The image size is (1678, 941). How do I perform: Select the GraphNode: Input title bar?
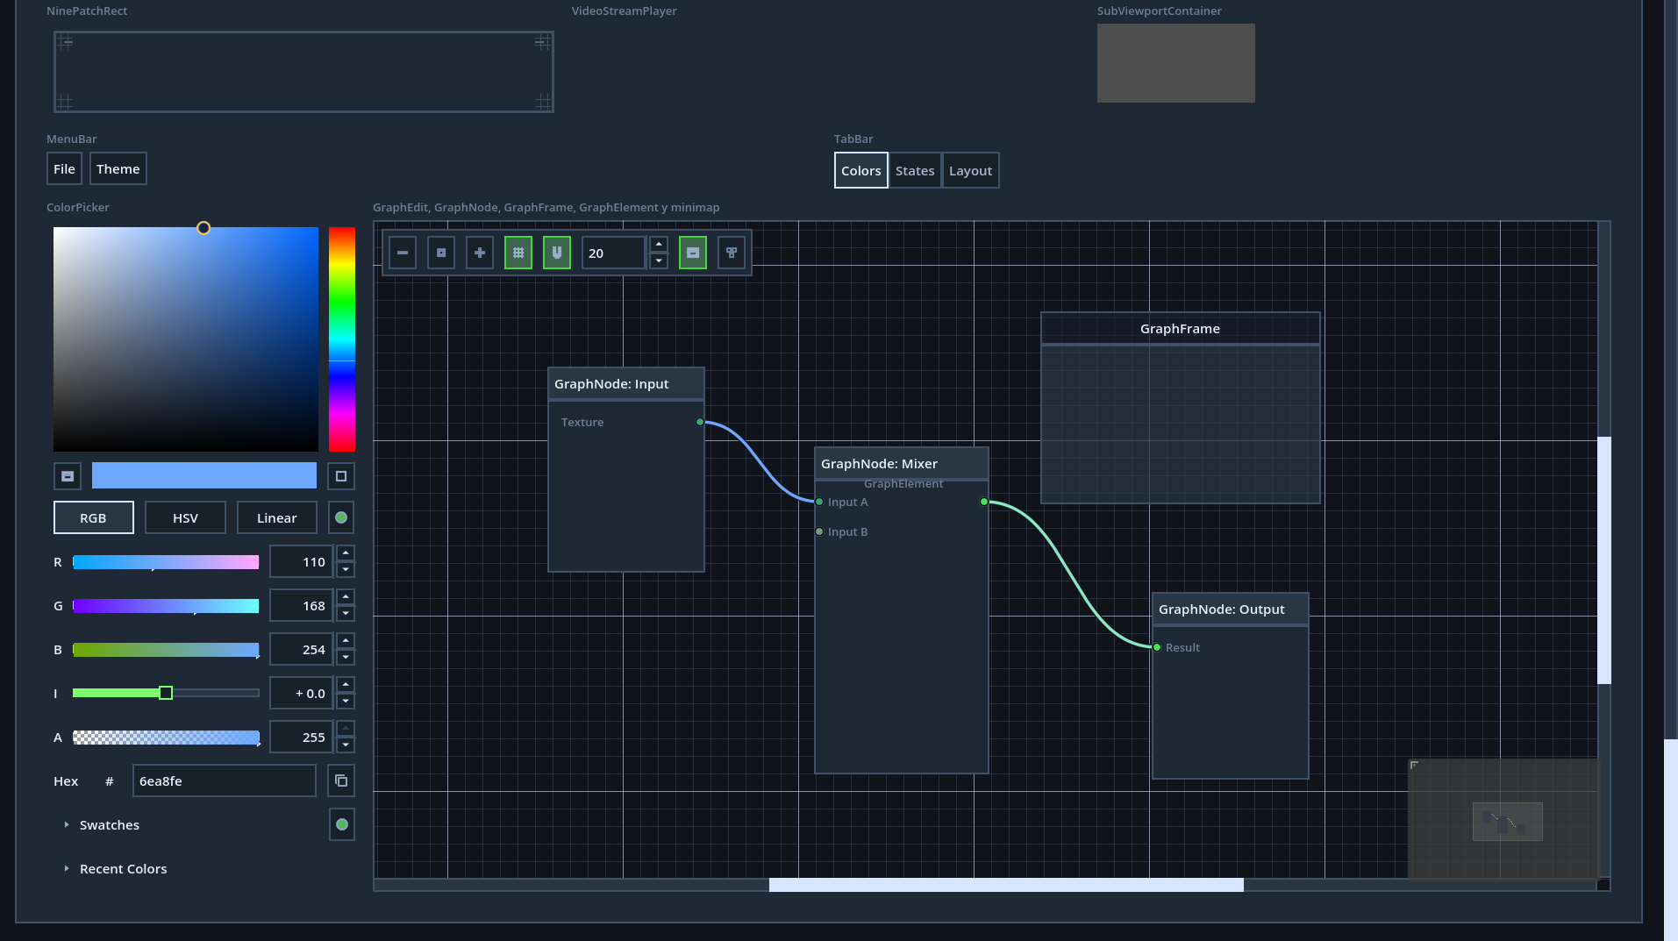626,383
